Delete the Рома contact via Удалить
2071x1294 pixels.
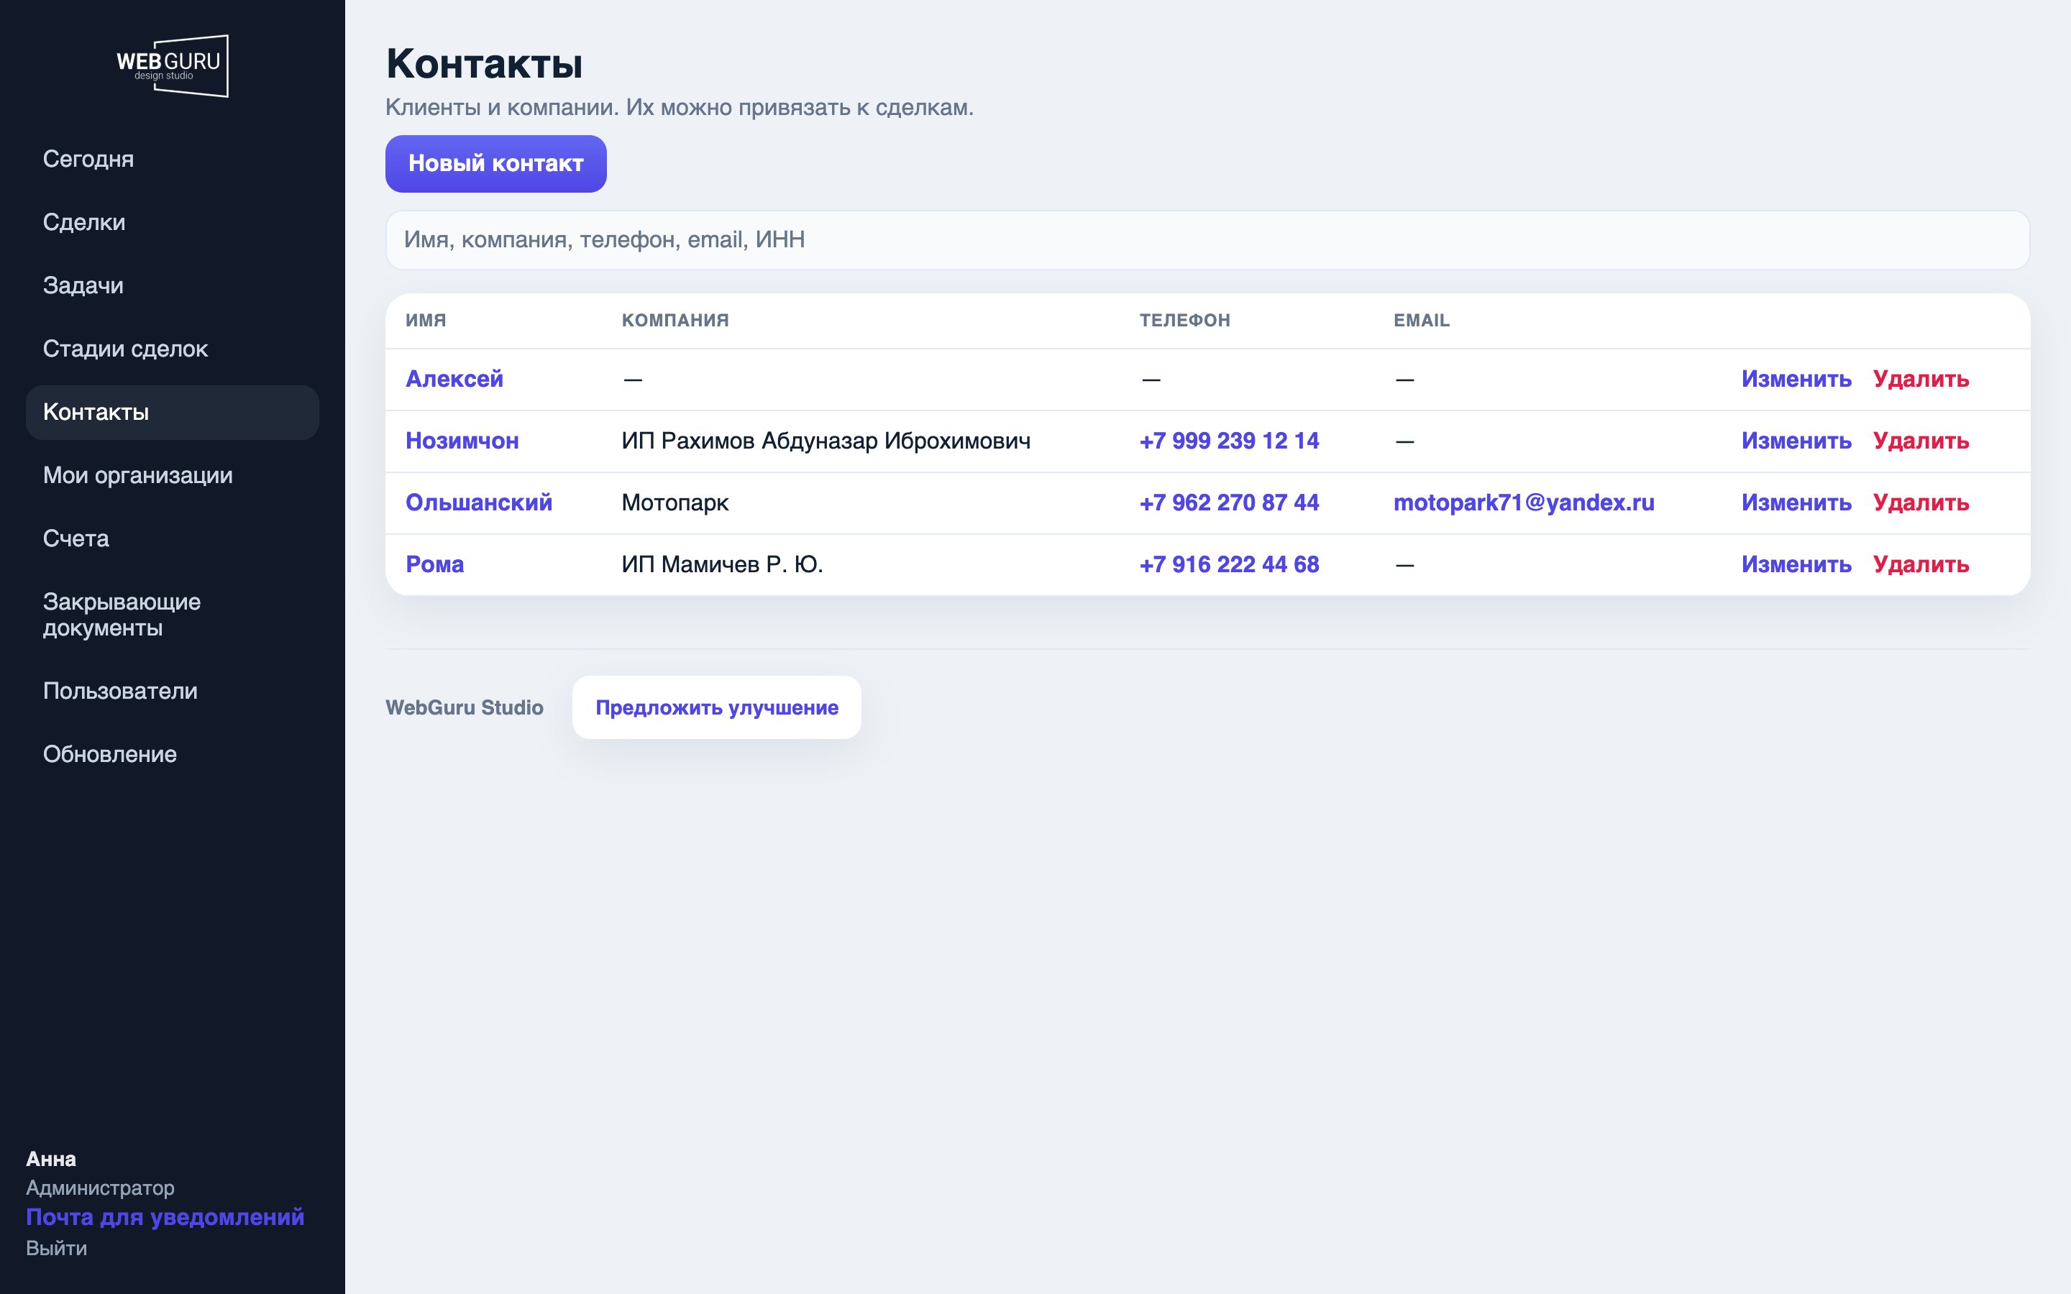click(1921, 565)
